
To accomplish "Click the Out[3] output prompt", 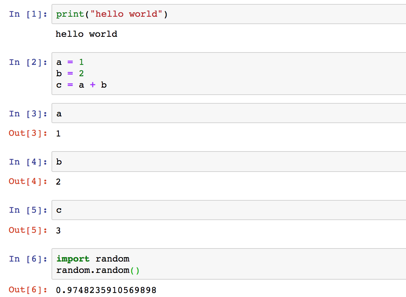I will (28, 133).
